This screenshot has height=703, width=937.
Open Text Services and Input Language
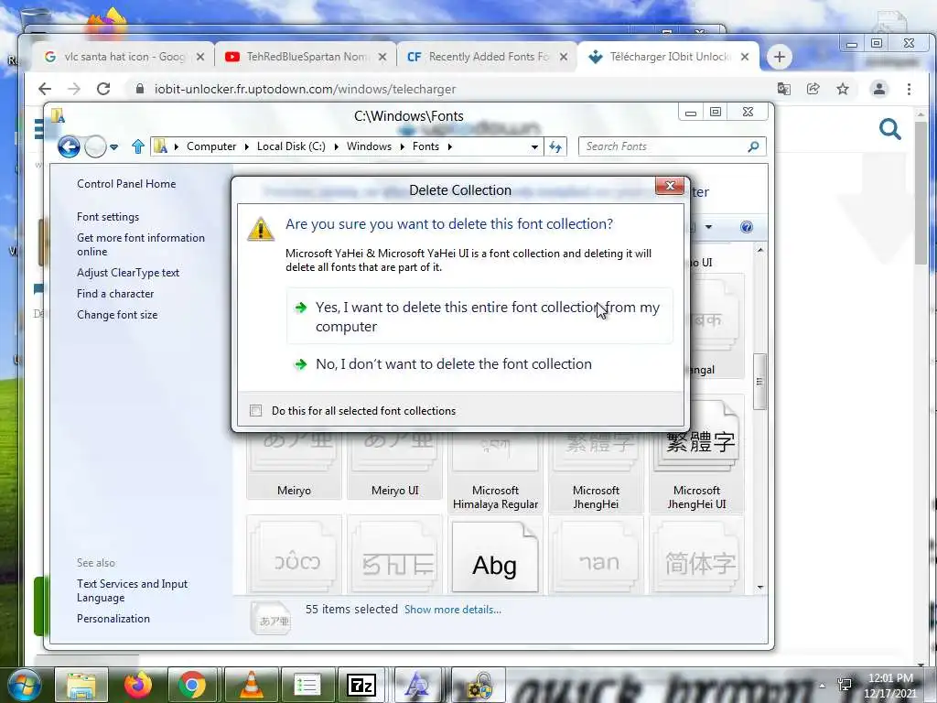pos(132,590)
